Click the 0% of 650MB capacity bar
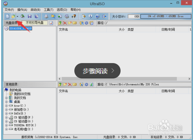Viewport: 193px width, 140px height. pyautogui.click(x=166, y=17)
